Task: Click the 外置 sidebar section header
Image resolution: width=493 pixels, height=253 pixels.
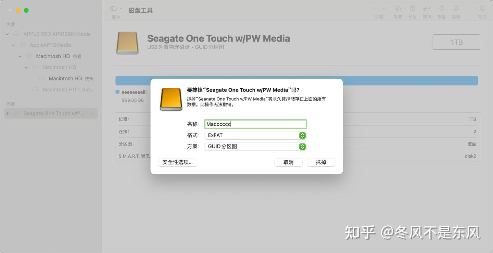Action: click(x=11, y=104)
